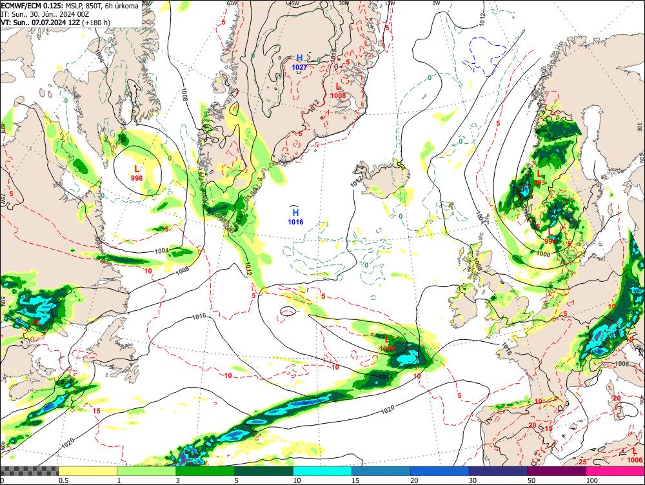Click the royal blue 20–30 legend swatch

point(440,471)
